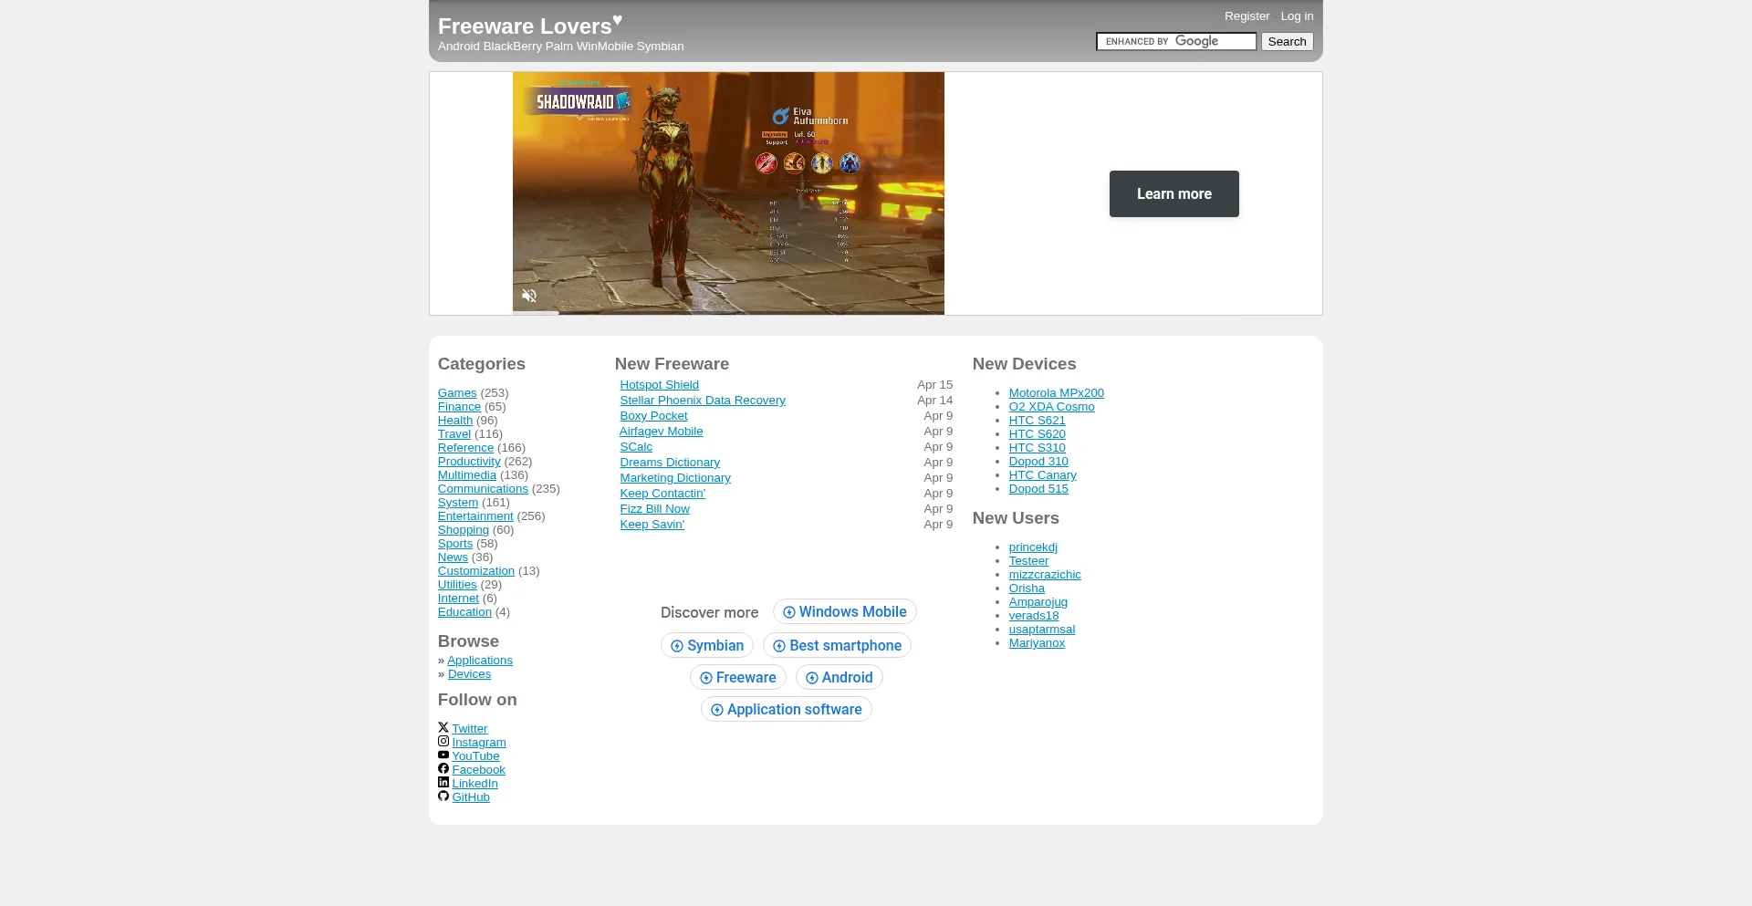Image resolution: width=1752 pixels, height=906 pixels.
Task: Visit the Facebook page icon
Action: (443, 768)
